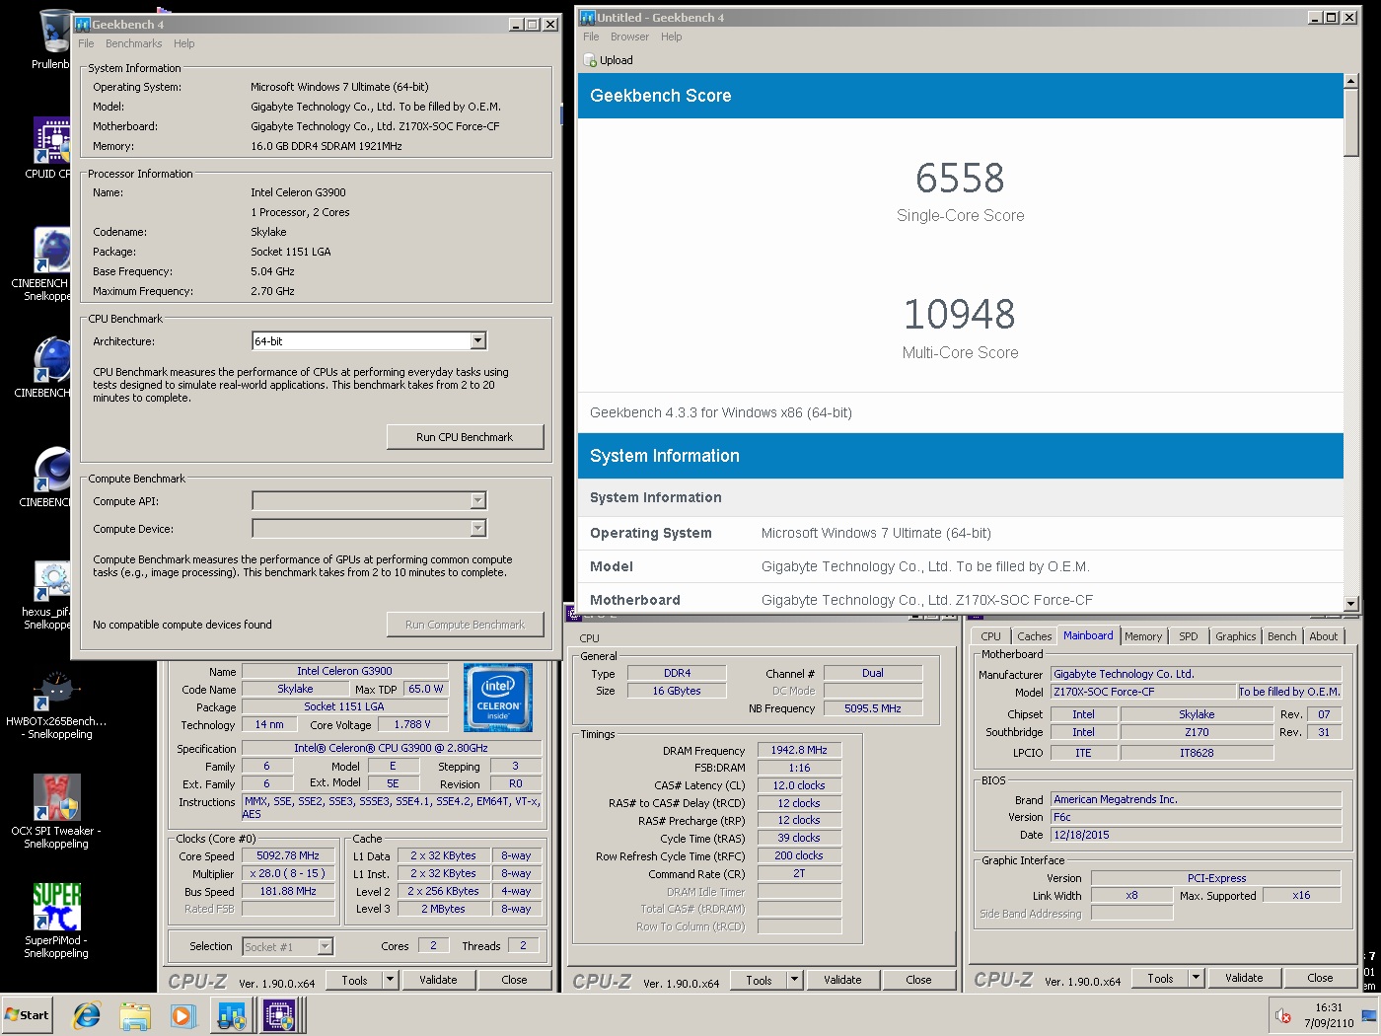The image size is (1381, 1036).
Task: Click the Run Compute Benchmark button
Action: [x=465, y=625]
